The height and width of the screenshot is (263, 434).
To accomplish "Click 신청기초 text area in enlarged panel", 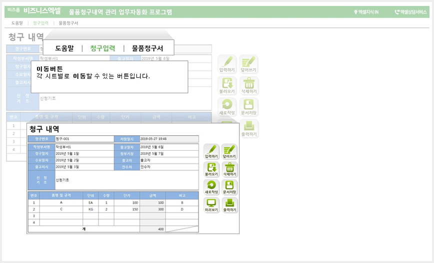I will point(127,180).
